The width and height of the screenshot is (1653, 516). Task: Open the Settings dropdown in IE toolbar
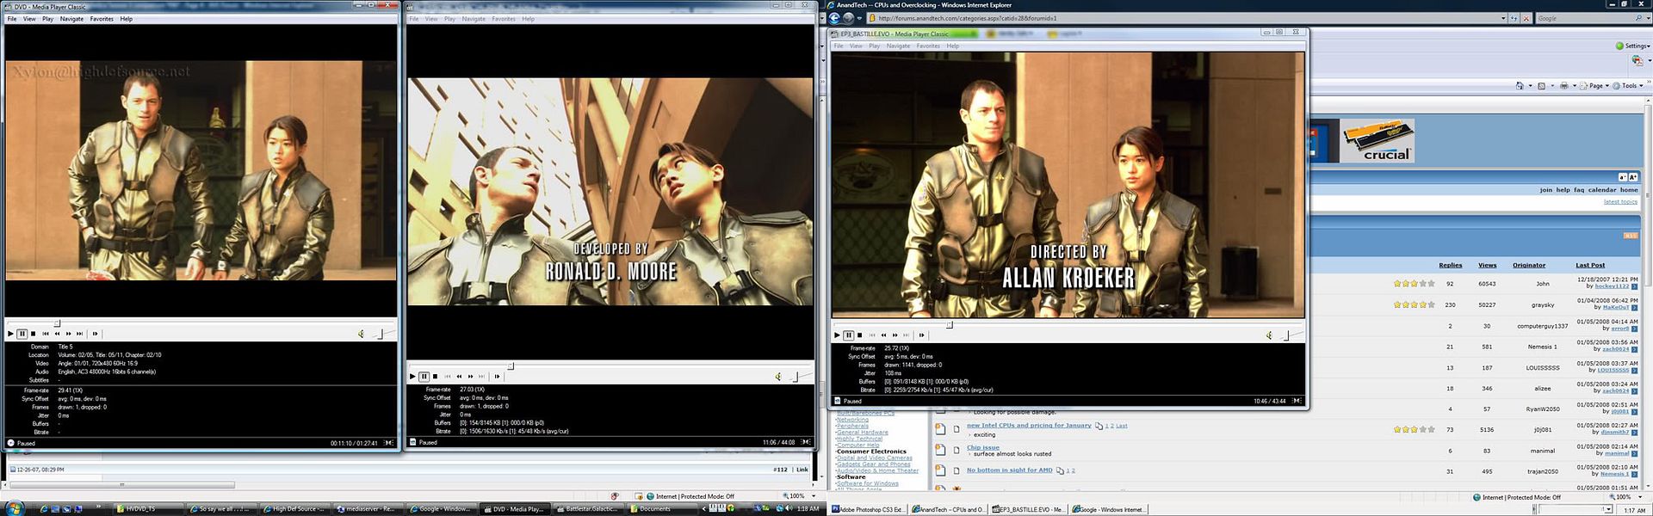click(1633, 46)
